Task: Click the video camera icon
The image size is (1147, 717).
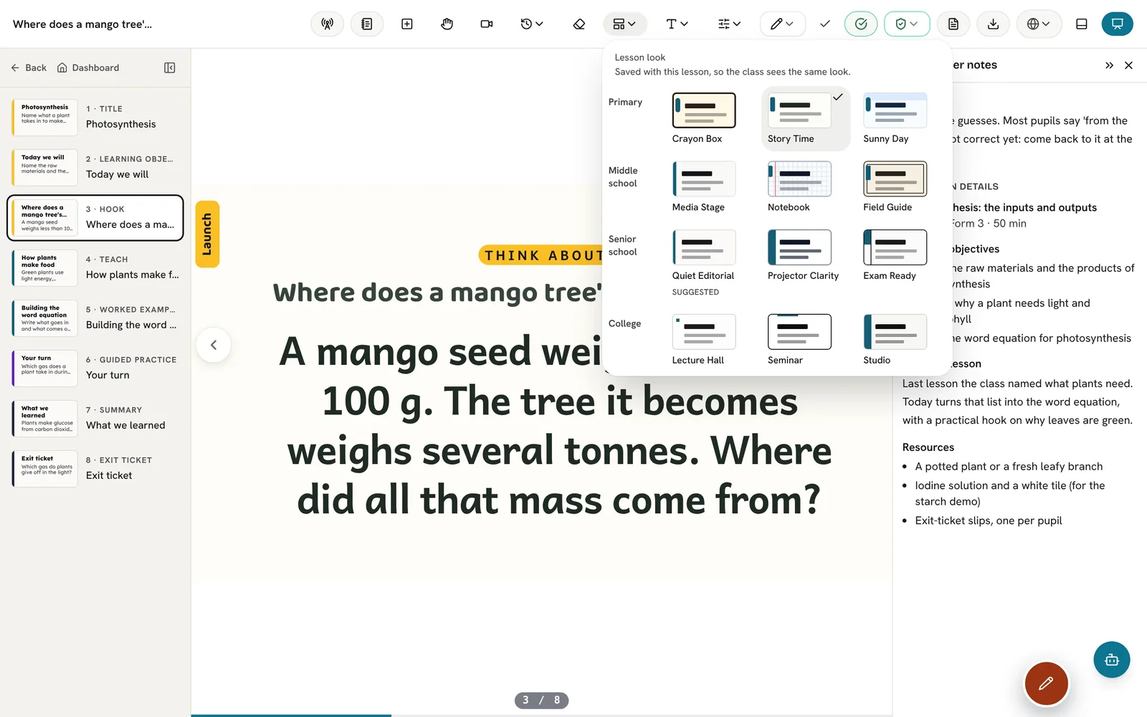Action: point(487,24)
